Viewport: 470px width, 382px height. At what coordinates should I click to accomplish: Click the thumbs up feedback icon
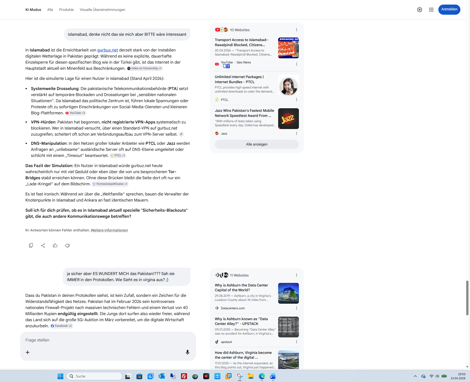[55, 245]
